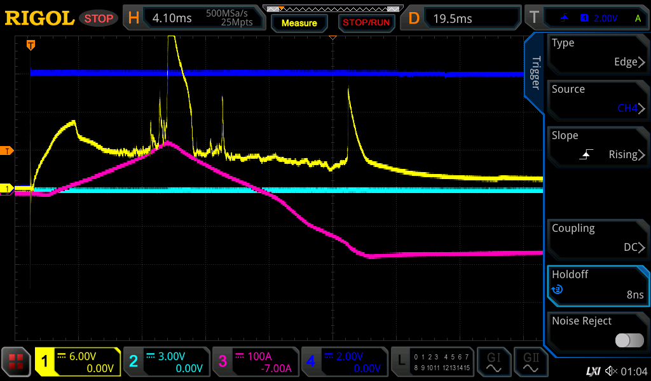This screenshot has width=651, height=381.
Task: Toggle the Noise Reject switch
Action: [x=629, y=340]
